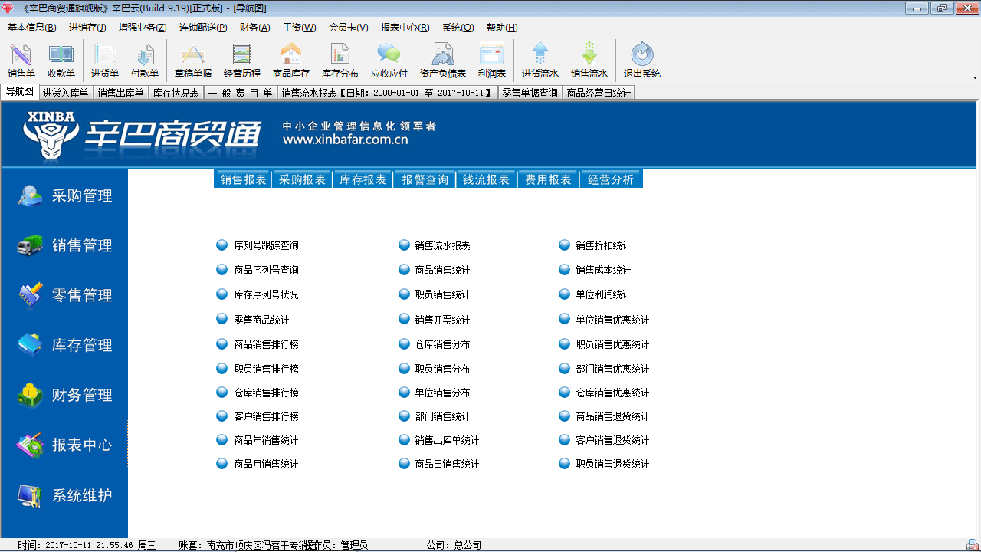The width and height of the screenshot is (981, 552).
Task: Open 商品库存 house icon
Action: tap(291, 61)
